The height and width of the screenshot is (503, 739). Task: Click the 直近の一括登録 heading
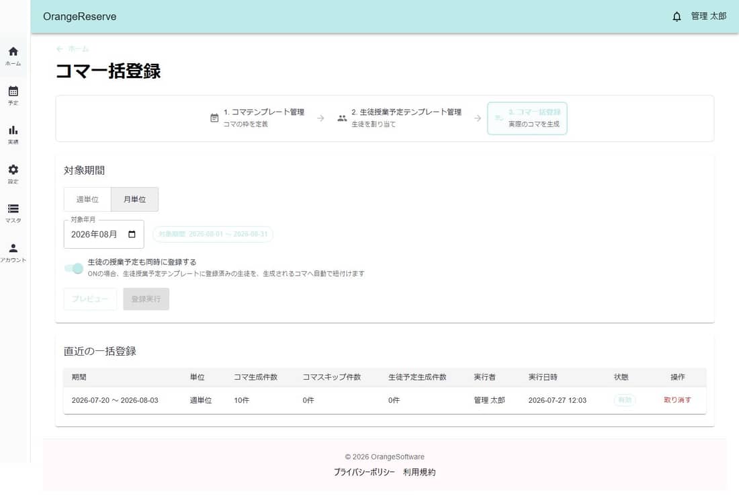(100, 351)
